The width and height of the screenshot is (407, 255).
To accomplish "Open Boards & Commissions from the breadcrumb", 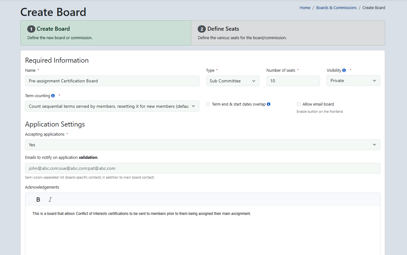I will [x=336, y=8].
